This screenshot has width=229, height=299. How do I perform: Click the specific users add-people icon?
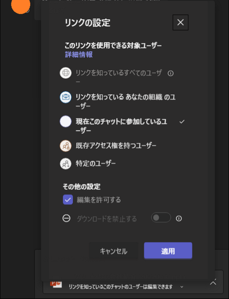66,164
